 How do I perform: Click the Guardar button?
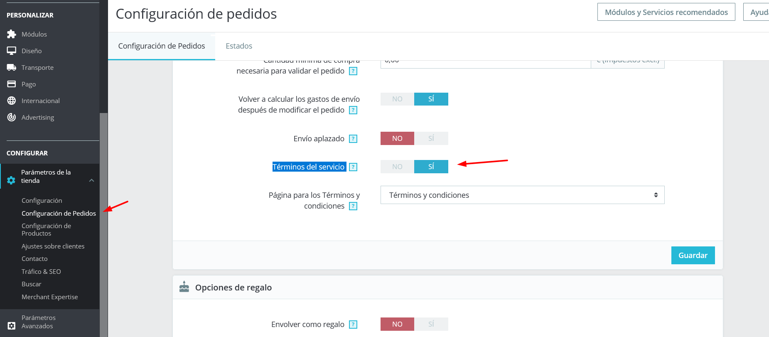click(x=693, y=256)
